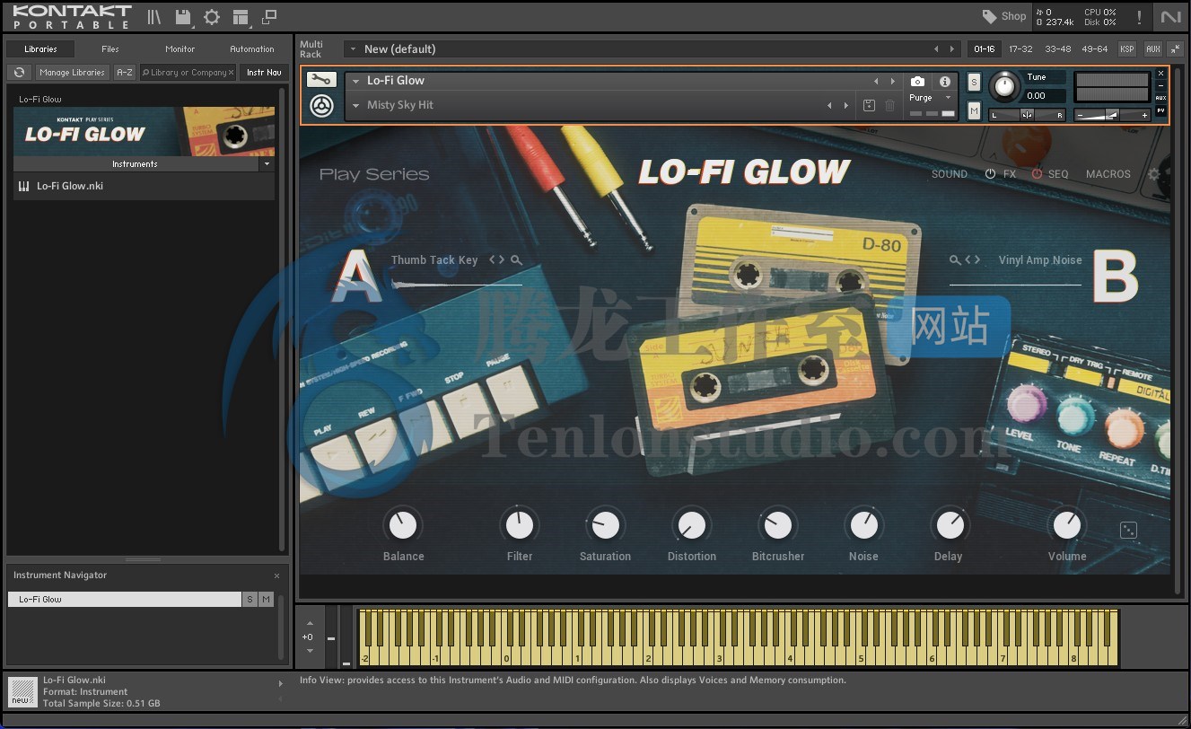Switch to the Monitor tab
The width and height of the screenshot is (1191, 729).
point(180,49)
